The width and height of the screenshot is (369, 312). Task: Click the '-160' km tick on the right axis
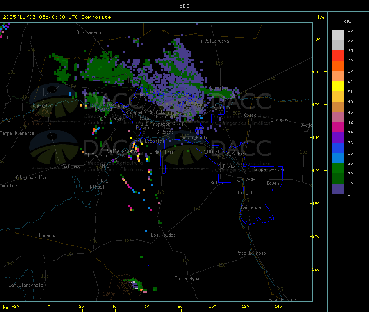[315, 171]
